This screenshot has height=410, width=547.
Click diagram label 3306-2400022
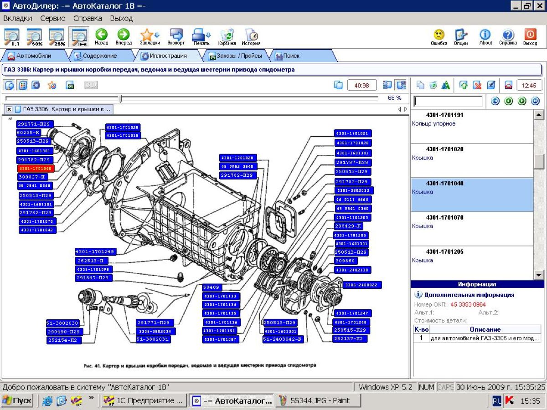[x=362, y=285]
